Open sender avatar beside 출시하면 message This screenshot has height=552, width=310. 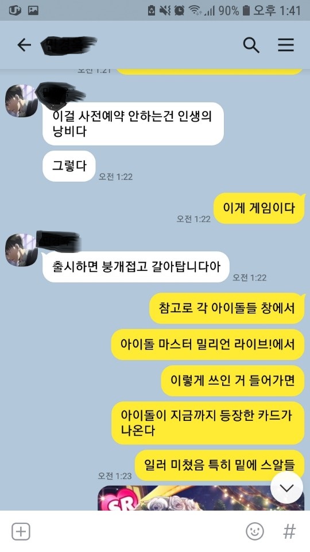(21, 250)
